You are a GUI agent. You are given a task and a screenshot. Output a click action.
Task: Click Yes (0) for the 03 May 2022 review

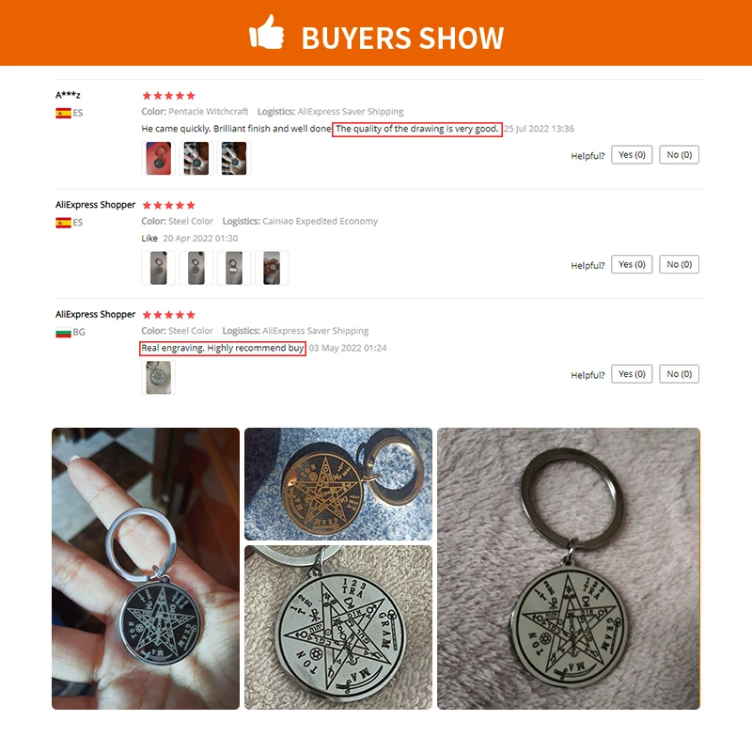[632, 374]
